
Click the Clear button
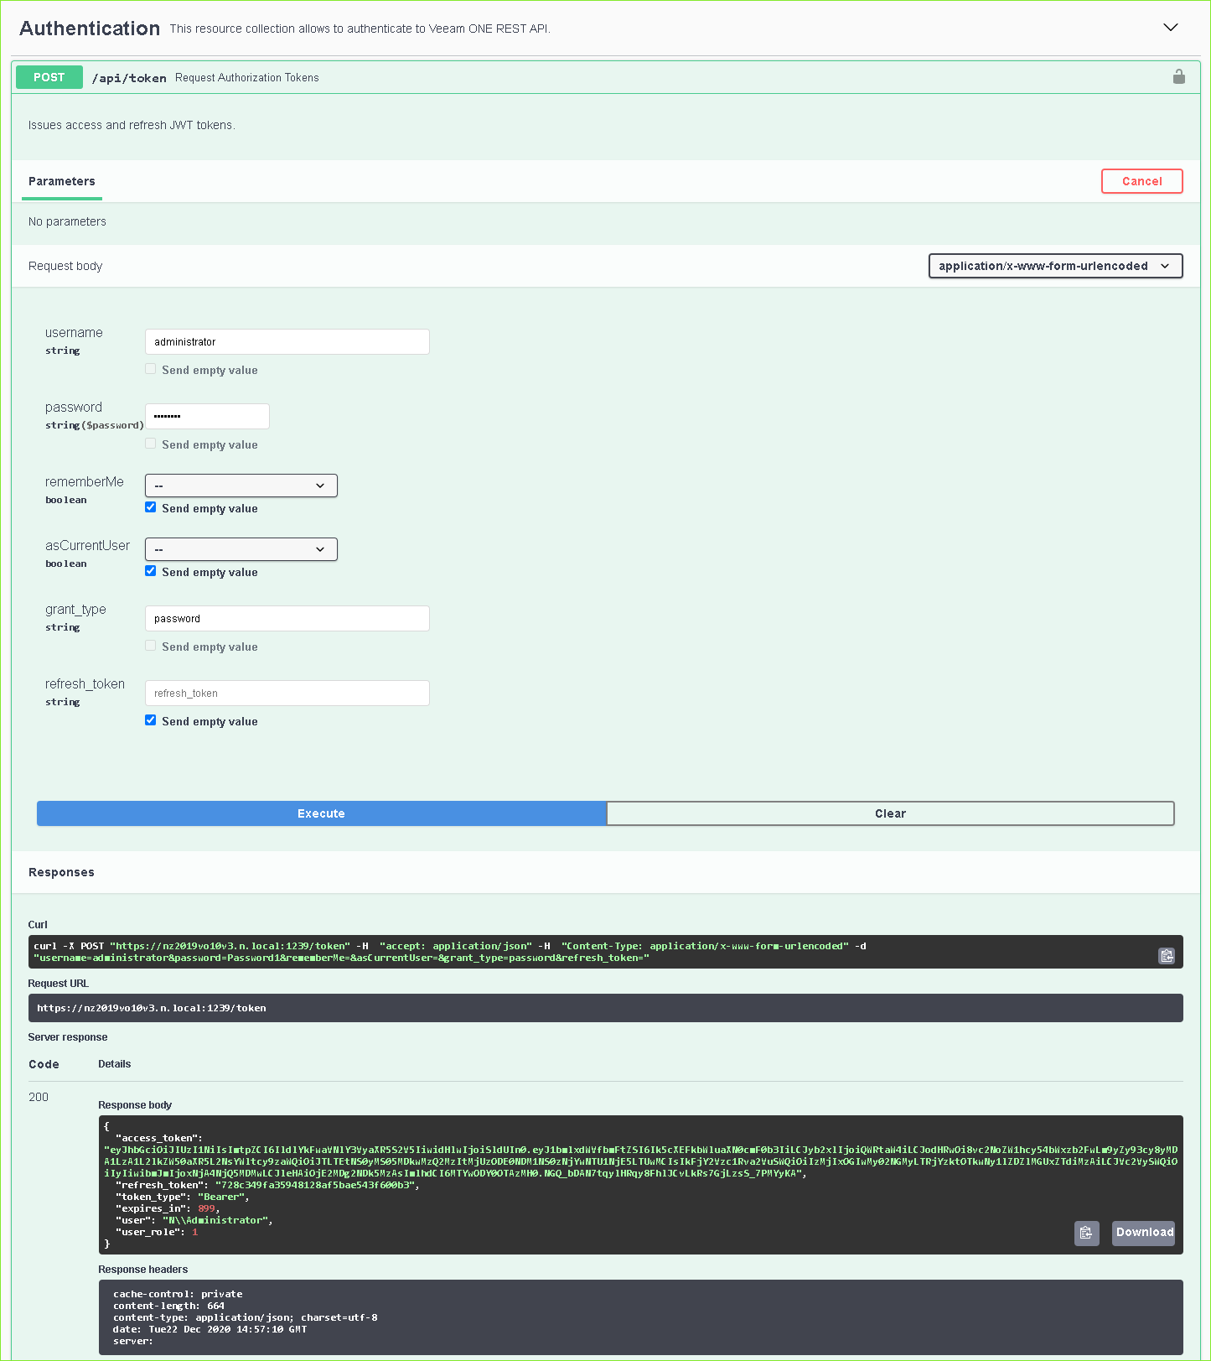click(890, 813)
